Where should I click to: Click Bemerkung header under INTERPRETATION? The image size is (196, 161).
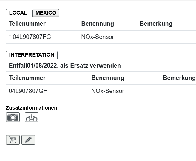click(179, 78)
